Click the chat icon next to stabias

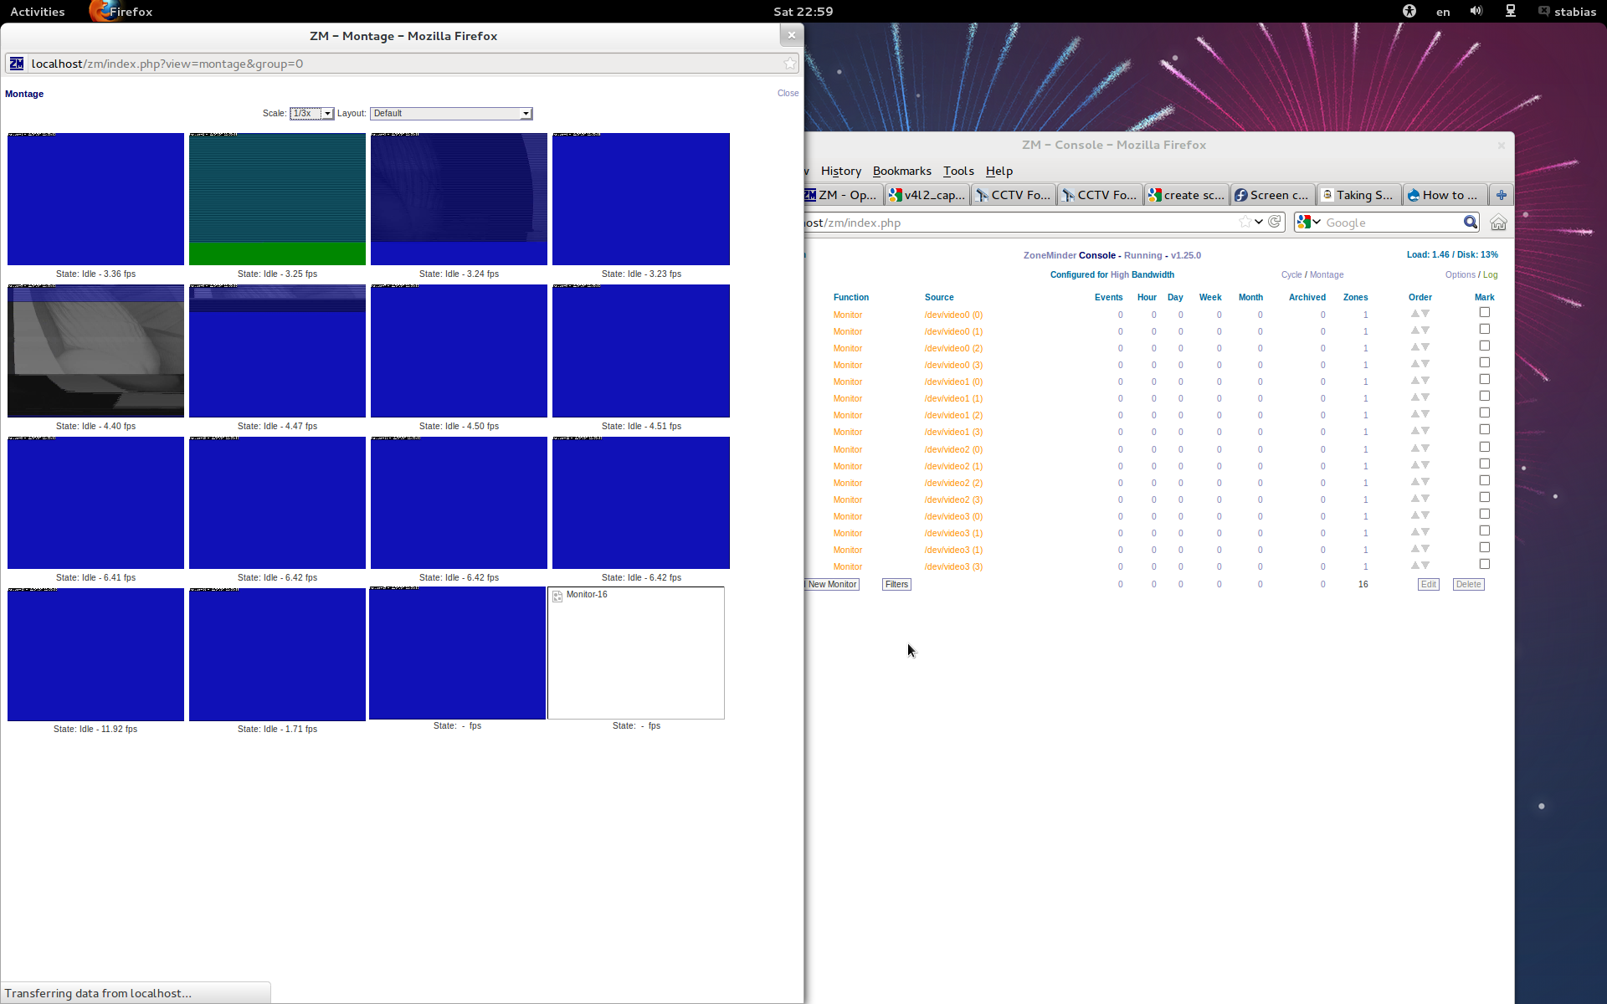click(1544, 11)
